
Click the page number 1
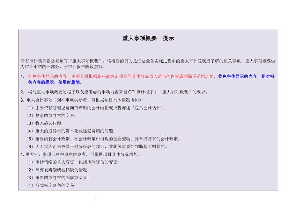(x=95, y=199)
